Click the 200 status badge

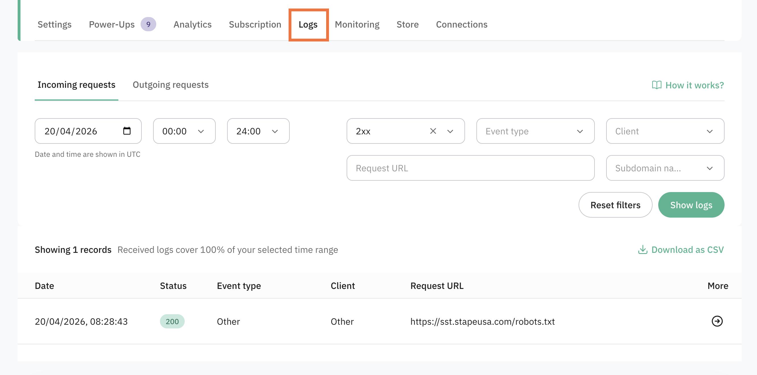[x=172, y=321]
